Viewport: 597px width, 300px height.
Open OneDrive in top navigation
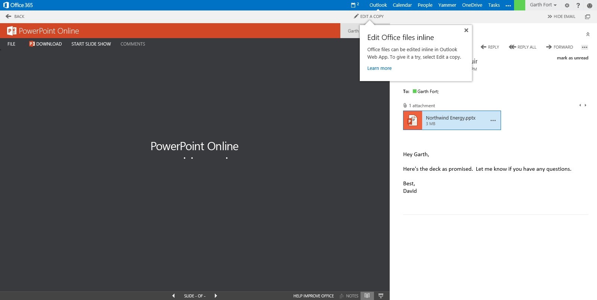pos(472,5)
